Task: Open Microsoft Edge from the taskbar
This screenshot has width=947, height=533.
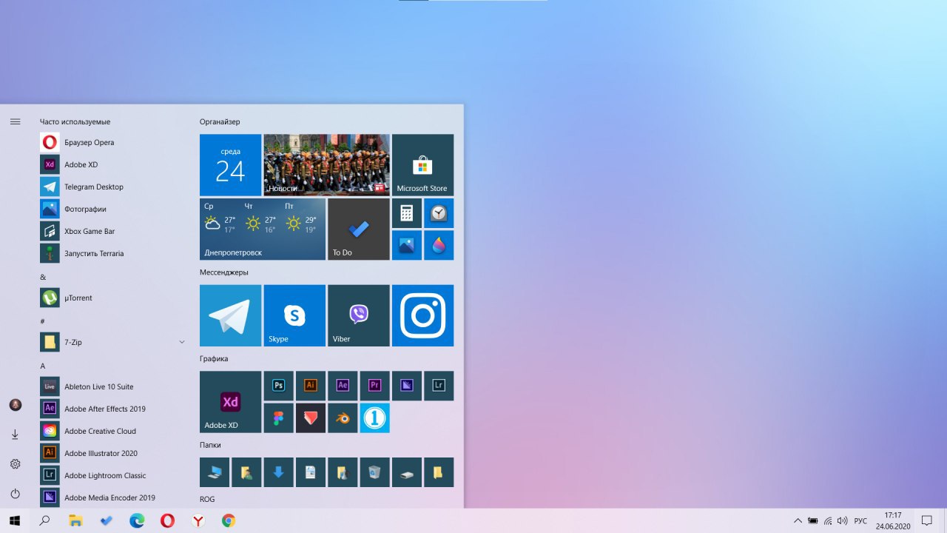Action: 137,520
